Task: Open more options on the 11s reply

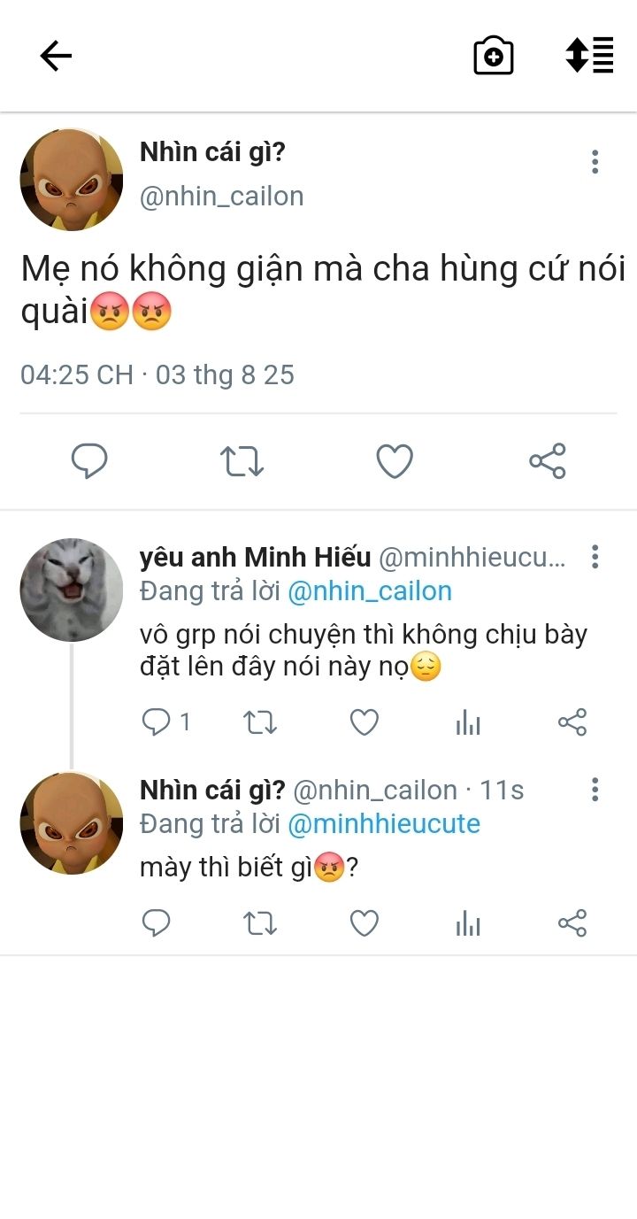Action: click(x=595, y=790)
